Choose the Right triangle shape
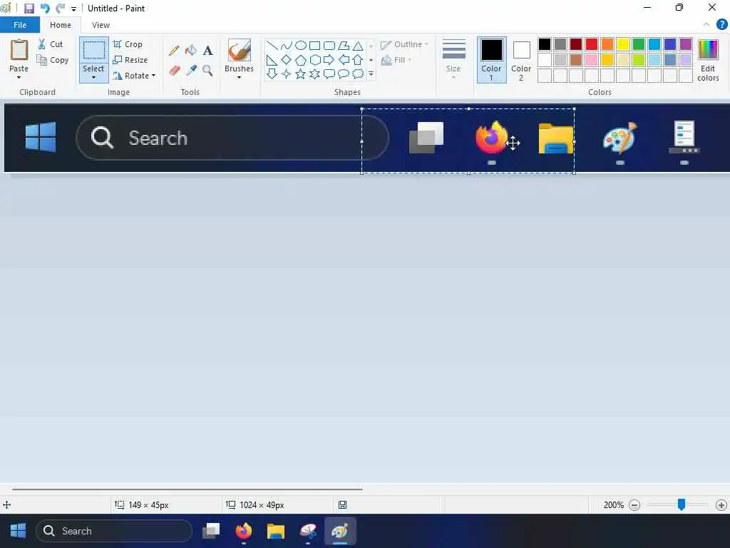Viewport: 730px width, 548px height. pos(272,60)
